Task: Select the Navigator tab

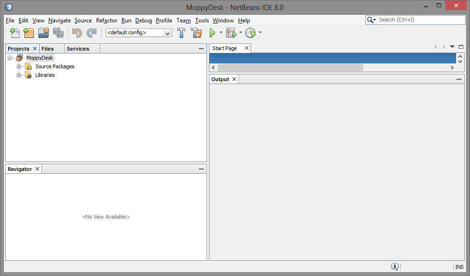Action: tap(20, 169)
